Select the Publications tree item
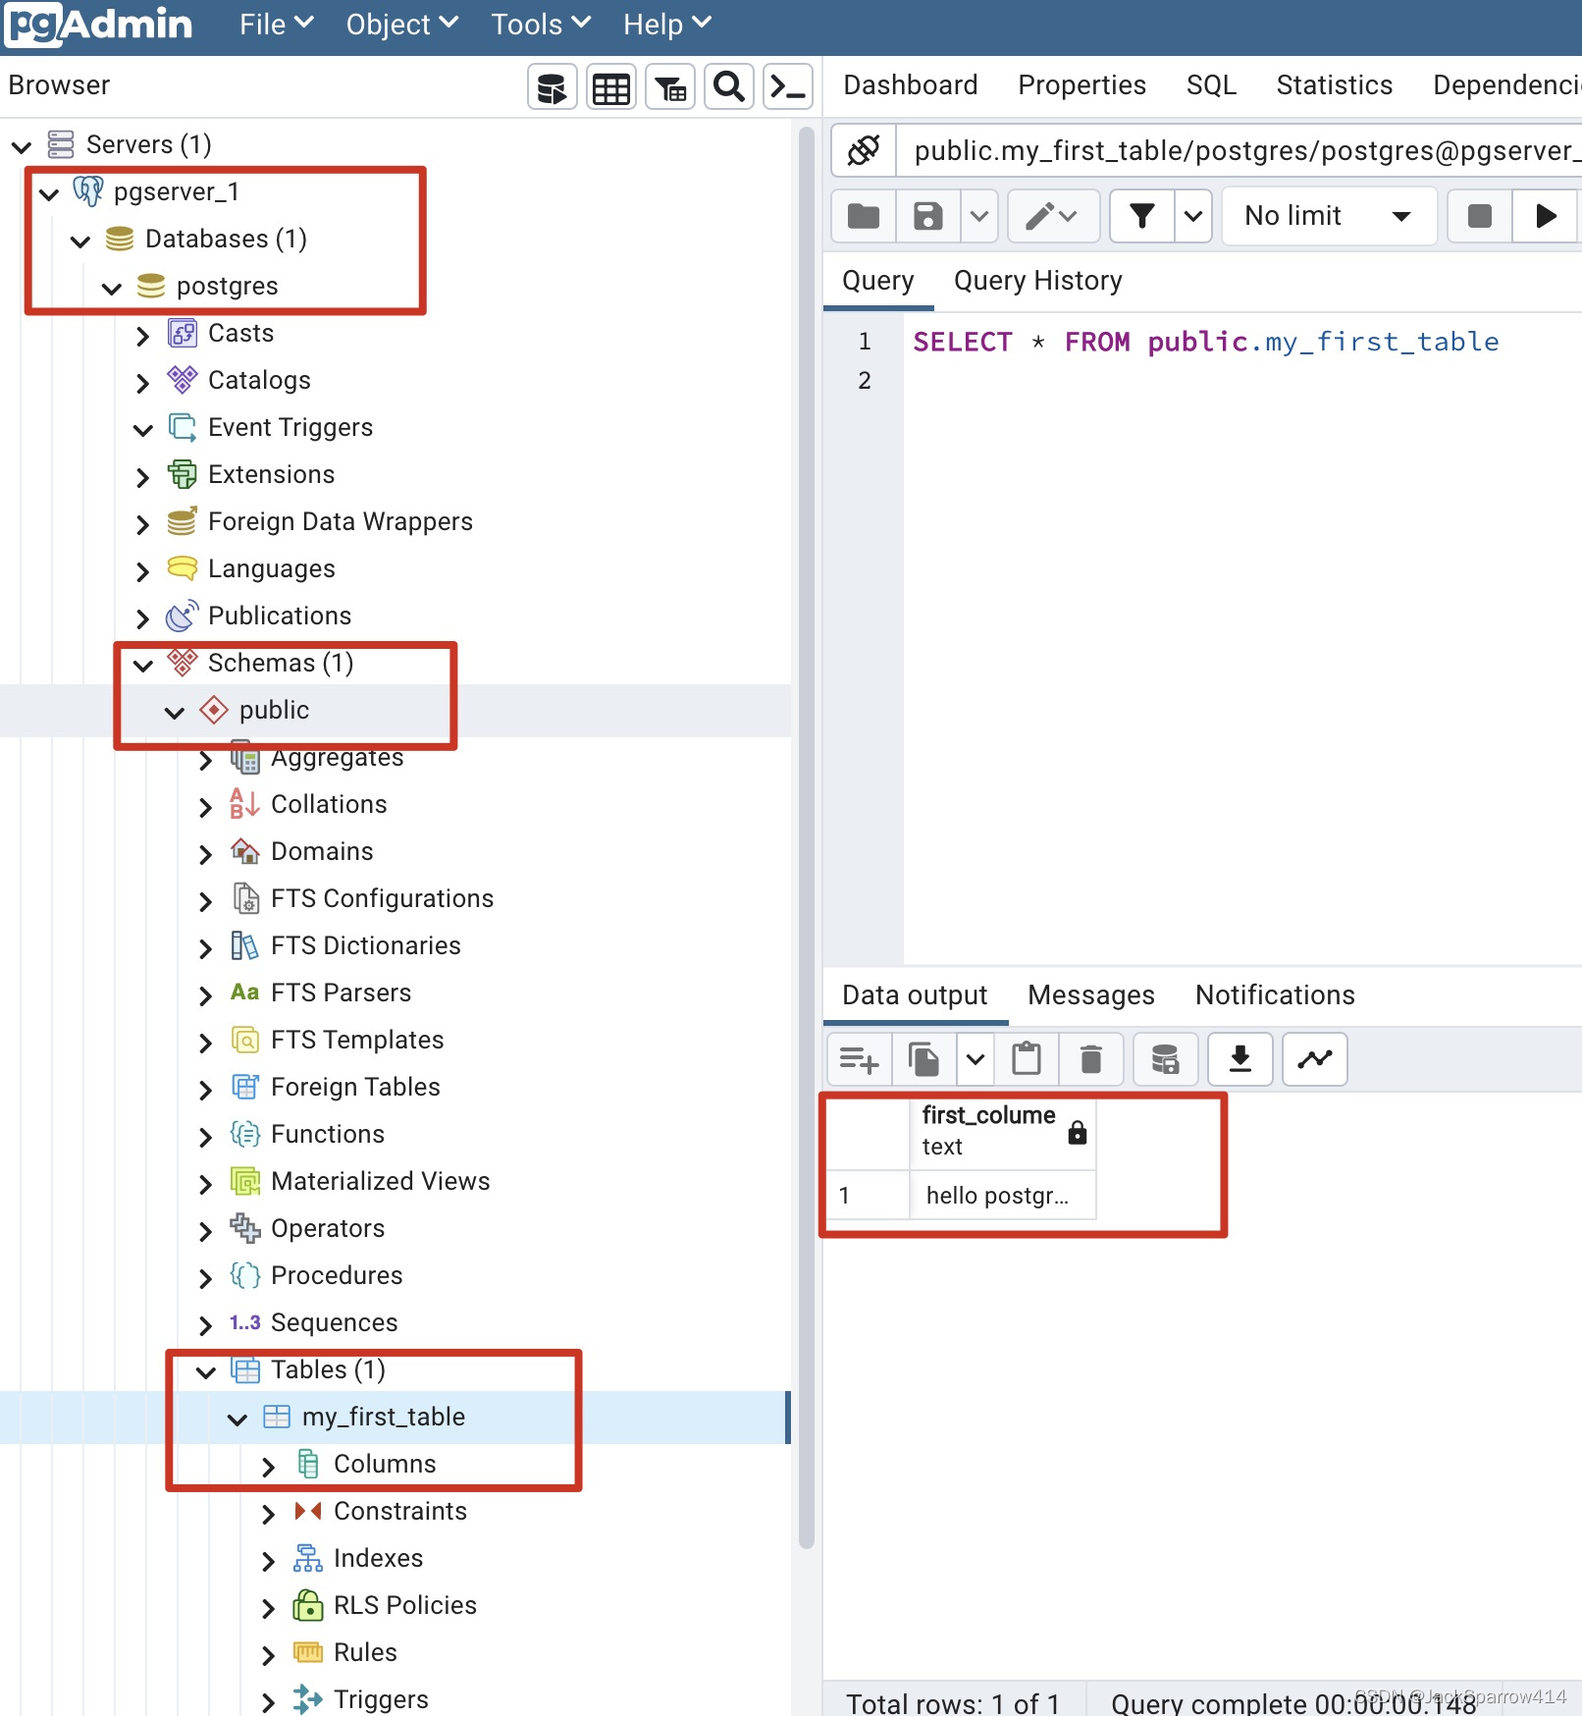The width and height of the screenshot is (1582, 1716). (280, 616)
